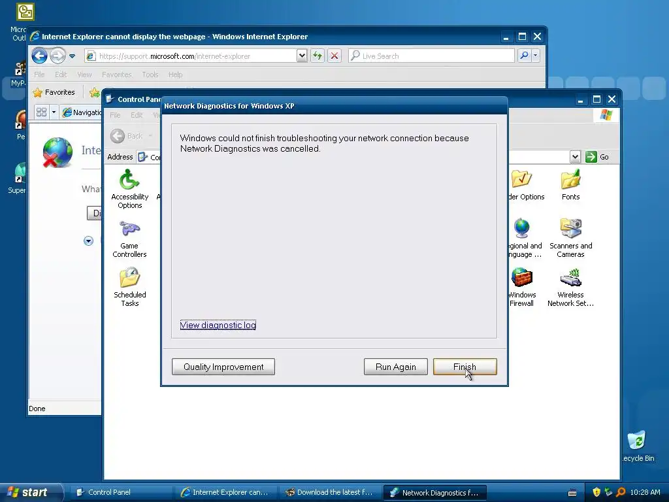
Task: Maximize the Control Panel window
Action: pyautogui.click(x=596, y=99)
